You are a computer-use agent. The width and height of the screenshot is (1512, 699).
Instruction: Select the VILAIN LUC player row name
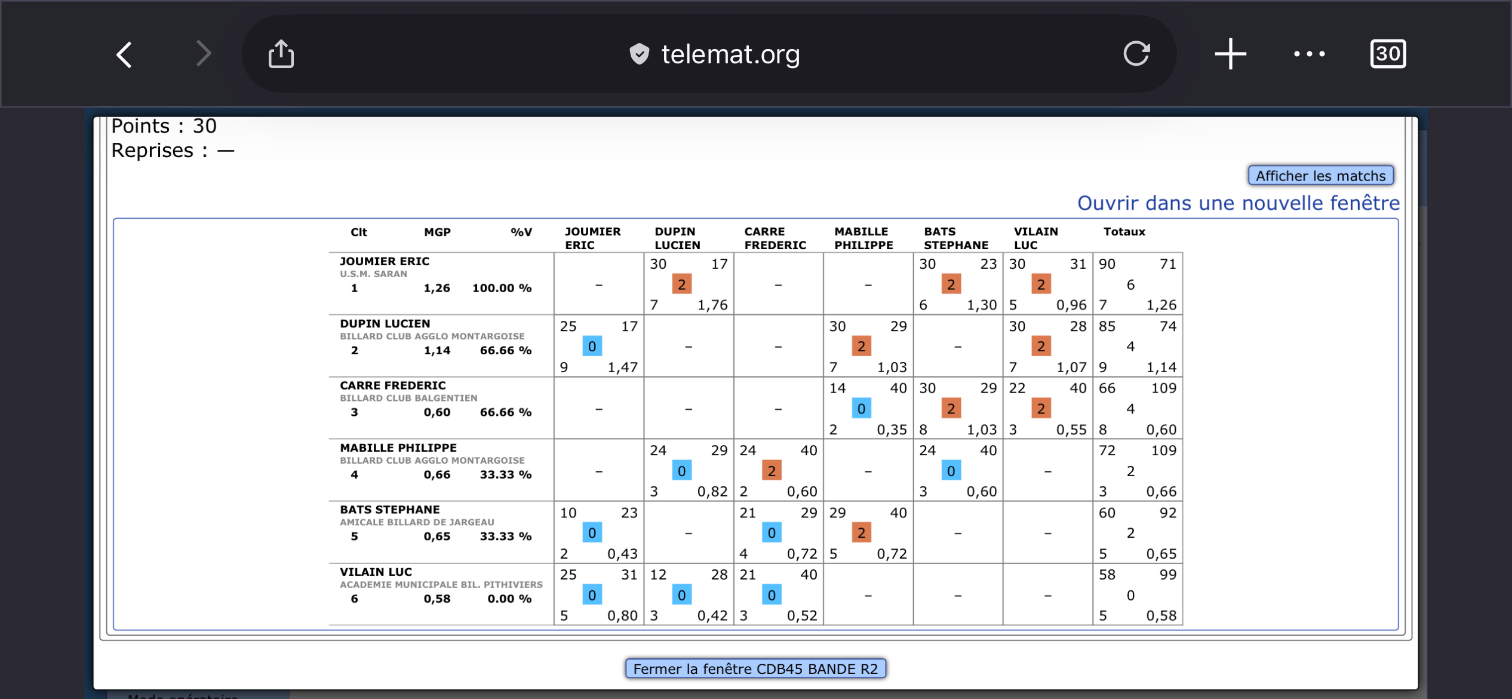pos(376,572)
